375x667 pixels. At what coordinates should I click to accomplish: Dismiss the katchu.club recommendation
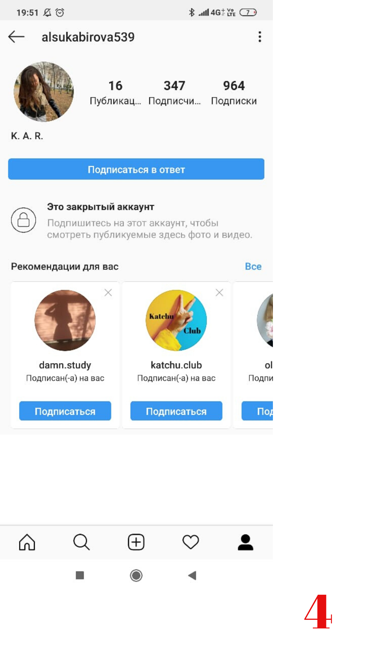click(x=219, y=293)
